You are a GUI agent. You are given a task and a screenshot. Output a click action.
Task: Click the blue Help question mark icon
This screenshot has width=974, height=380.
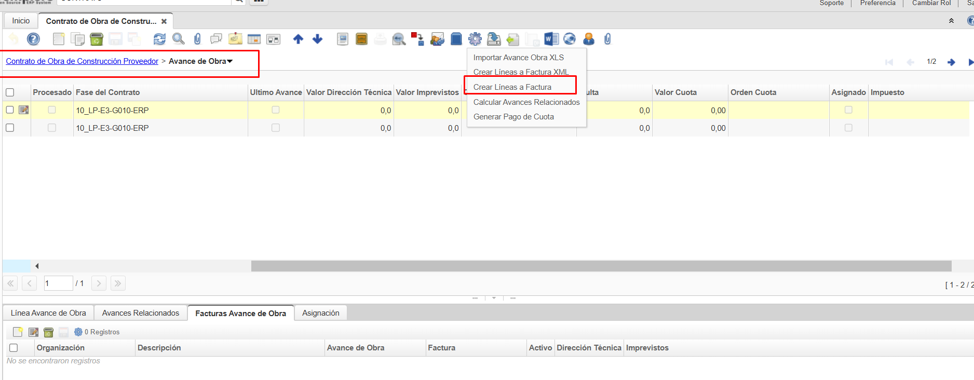tap(33, 39)
